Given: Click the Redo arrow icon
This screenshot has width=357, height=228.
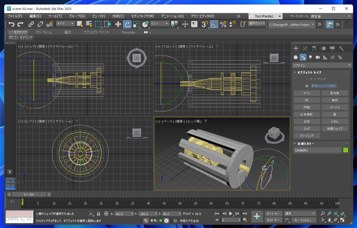Looking at the screenshot, I should 20,24.
